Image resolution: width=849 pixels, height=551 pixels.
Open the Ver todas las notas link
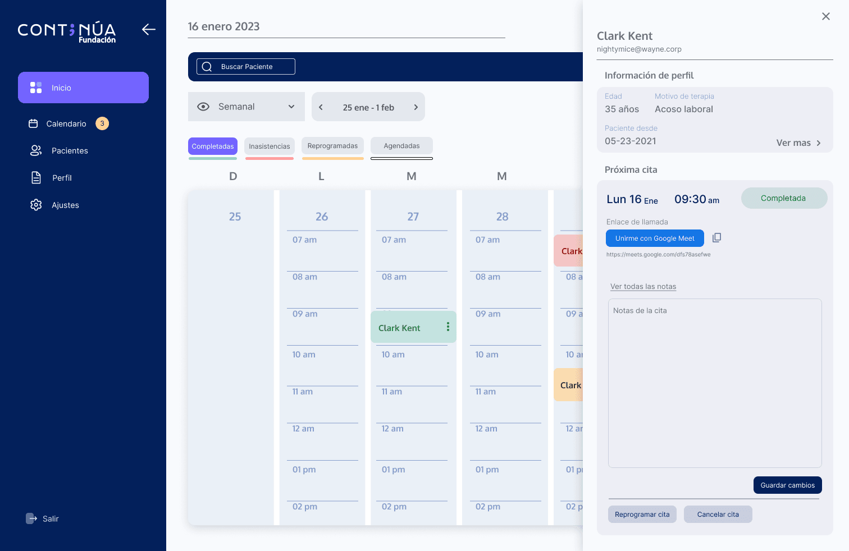tap(643, 286)
